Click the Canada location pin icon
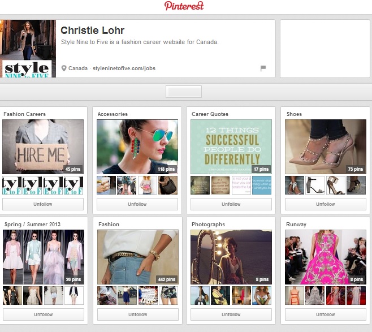The width and height of the screenshot is (372, 332). (x=64, y=68)
